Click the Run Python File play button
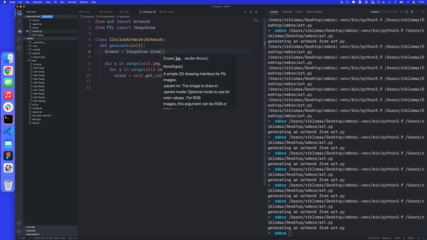The height and width of the screenshot is (240, 427). 245,11
